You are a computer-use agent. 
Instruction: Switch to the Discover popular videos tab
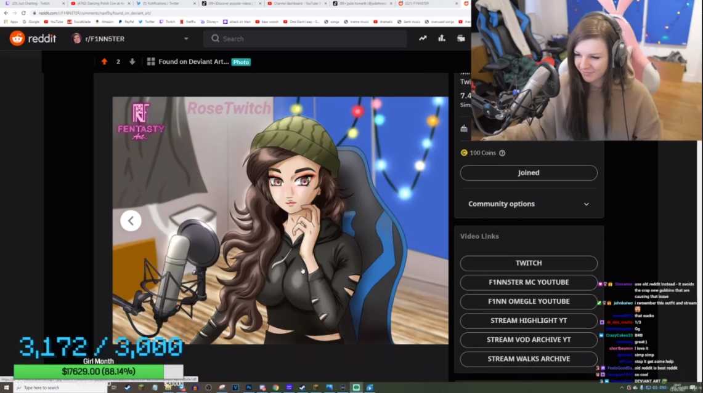[231, 4]
